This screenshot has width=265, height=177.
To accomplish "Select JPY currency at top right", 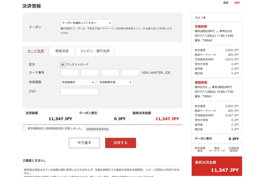I will pyautogui.click(x=237, y=3).
